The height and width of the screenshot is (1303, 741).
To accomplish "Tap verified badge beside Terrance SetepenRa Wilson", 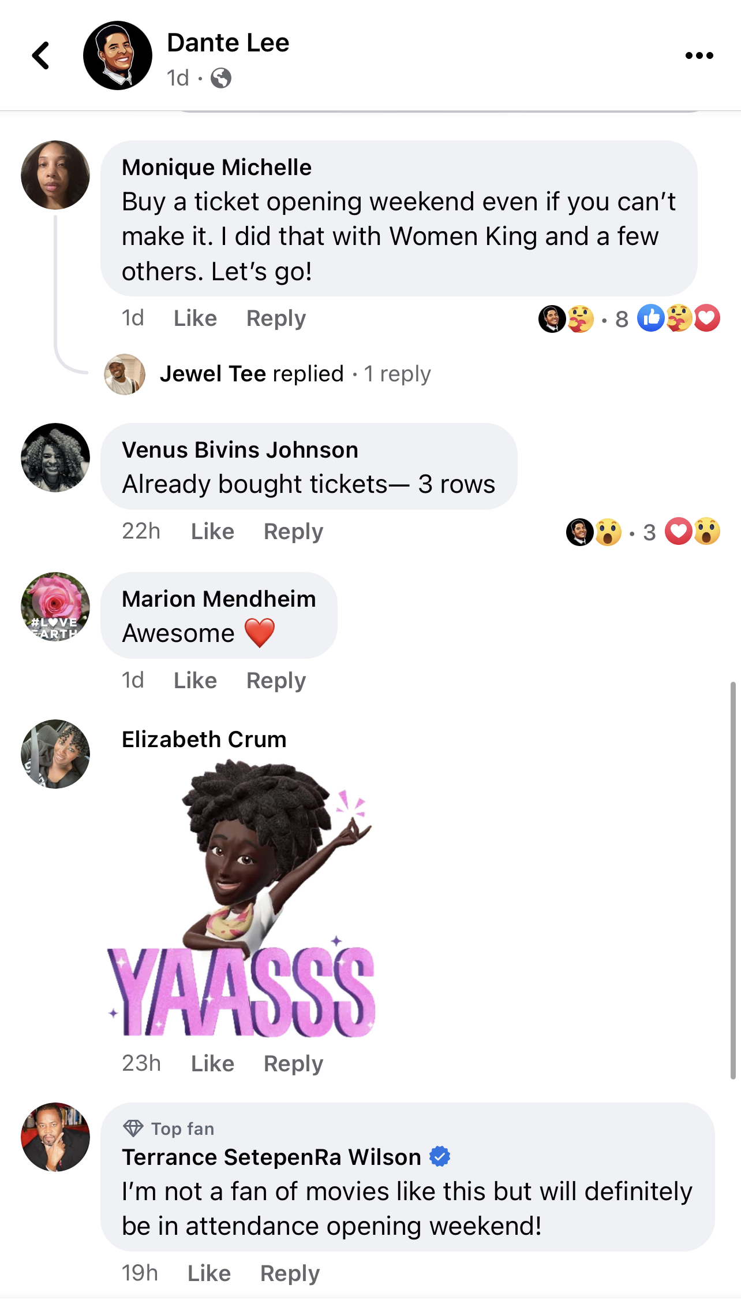I will point(440,1157).
